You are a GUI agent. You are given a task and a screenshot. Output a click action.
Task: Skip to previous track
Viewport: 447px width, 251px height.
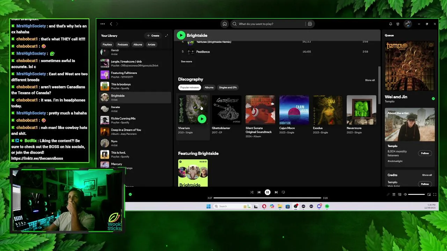coord(259,192)
